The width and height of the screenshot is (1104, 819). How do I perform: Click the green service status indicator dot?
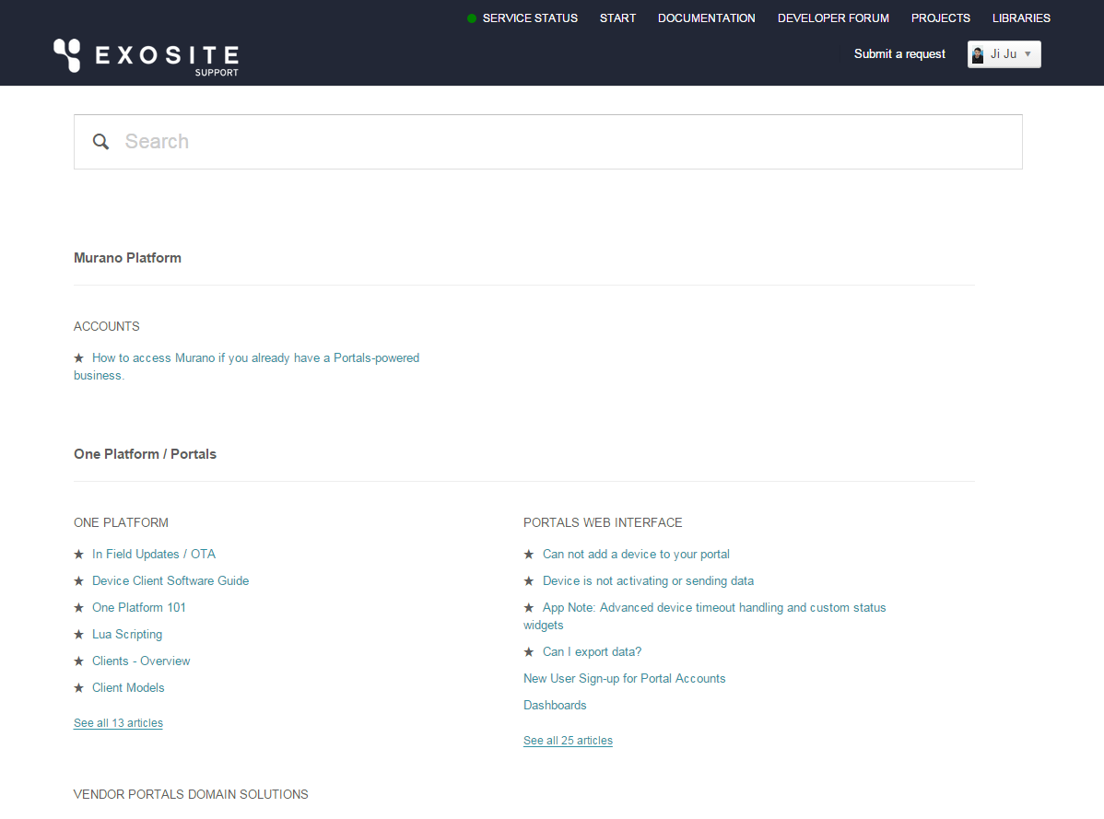(472, 18)
